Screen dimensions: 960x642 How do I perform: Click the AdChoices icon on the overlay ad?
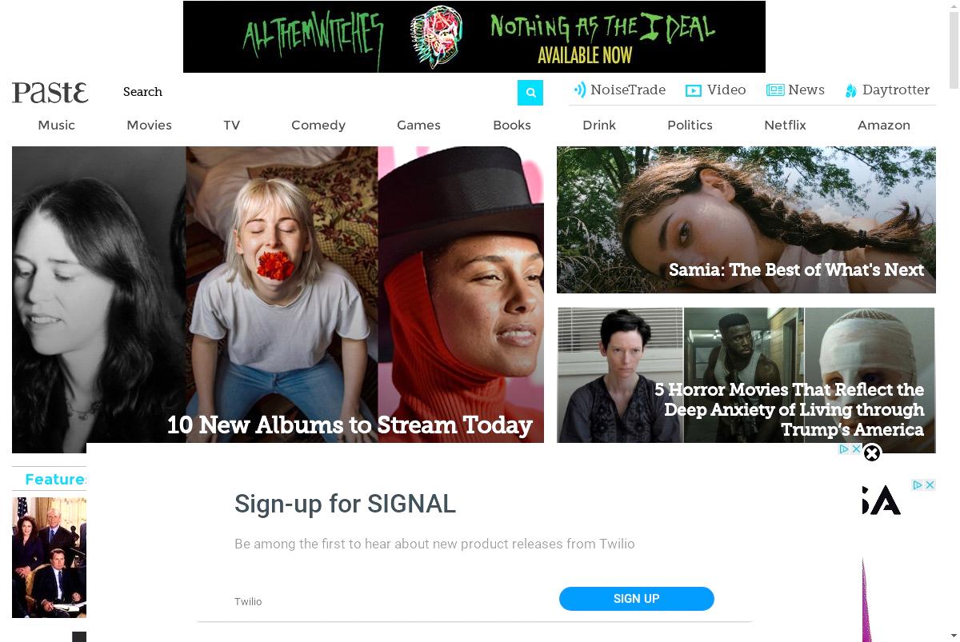pyautogui.click(x=844, y=449)
